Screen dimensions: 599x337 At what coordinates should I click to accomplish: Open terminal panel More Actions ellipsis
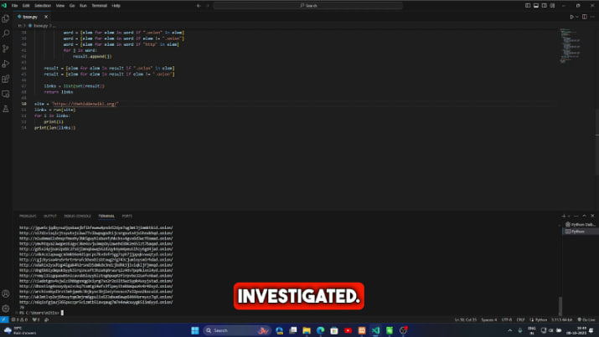pos(576,216)
